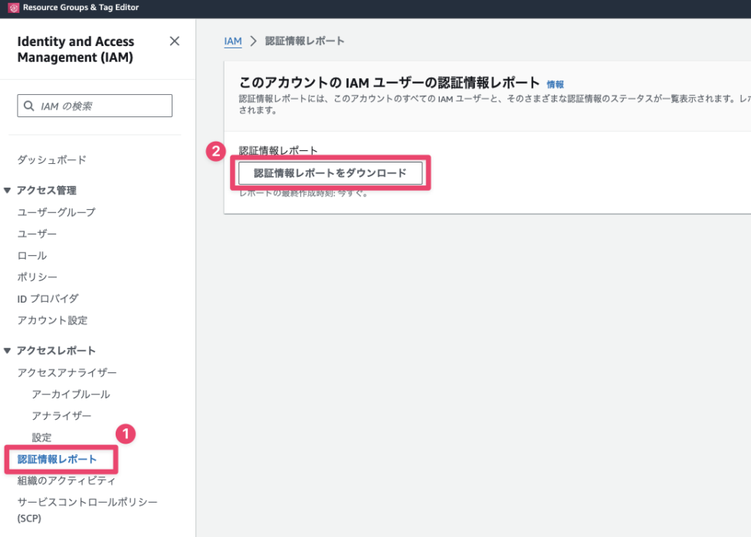751x537 pixels.
Task: Click 認証情報レポートをダウンロード button
Action: (x=330, y=173)
